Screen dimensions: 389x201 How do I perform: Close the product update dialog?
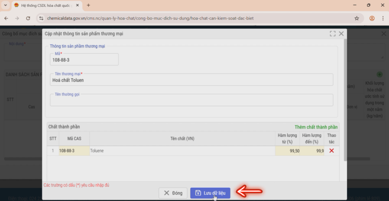coord(342,34)
